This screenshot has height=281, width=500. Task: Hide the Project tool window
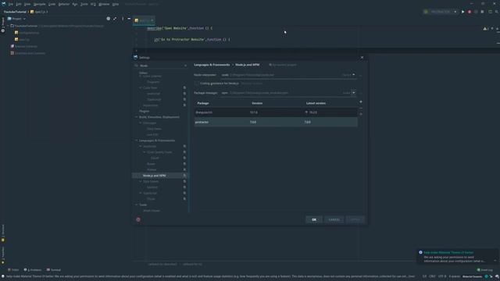click(129, 19)
